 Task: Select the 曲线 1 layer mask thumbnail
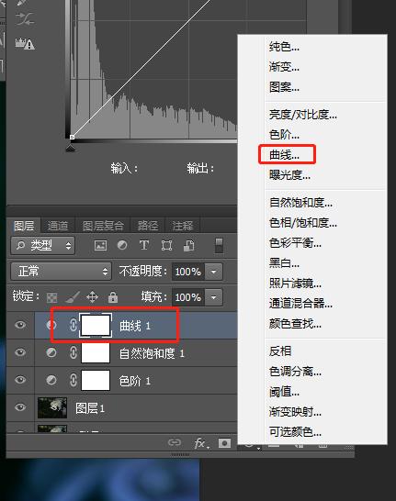click(96, 325)
